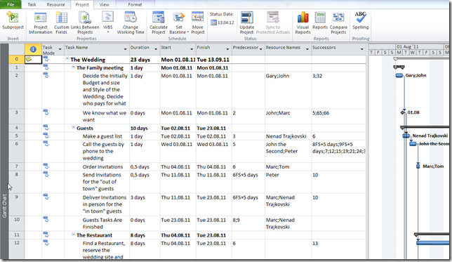Click the '3 days' duration cell

[x=138, y=197]
